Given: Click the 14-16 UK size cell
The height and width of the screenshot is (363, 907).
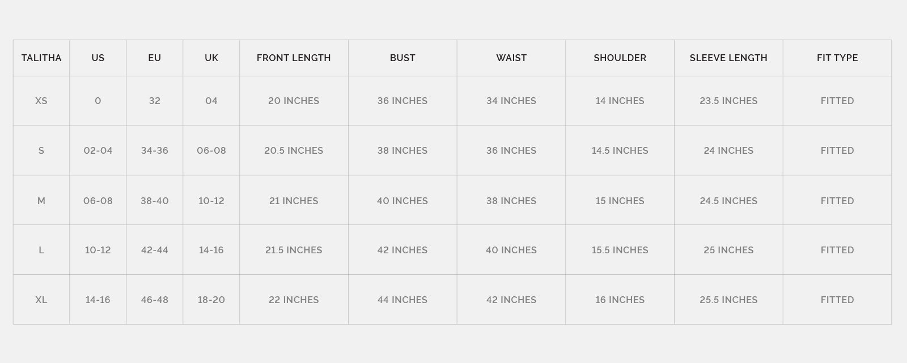Looking at the screenshot, I should point(211,250).
